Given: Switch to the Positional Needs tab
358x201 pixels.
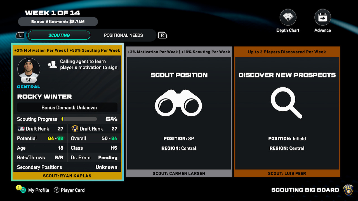Looking at the screenshot, I should coord(123,35).
